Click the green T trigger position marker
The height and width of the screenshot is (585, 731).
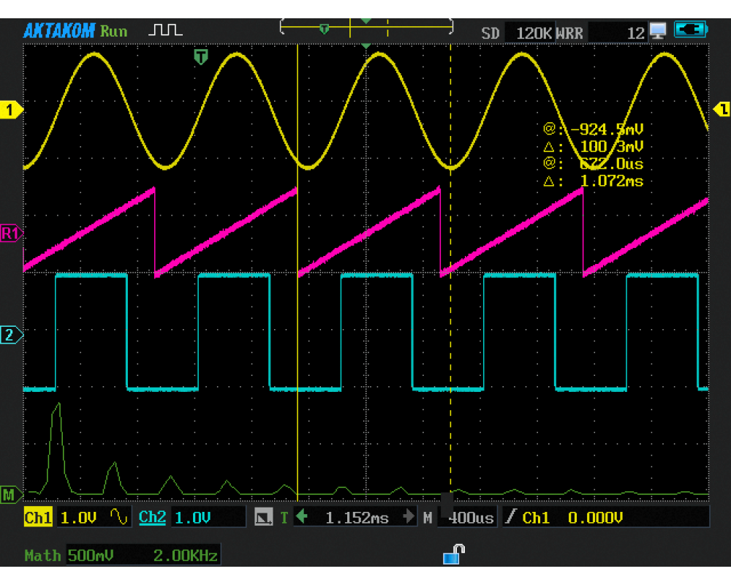point(201,57)
